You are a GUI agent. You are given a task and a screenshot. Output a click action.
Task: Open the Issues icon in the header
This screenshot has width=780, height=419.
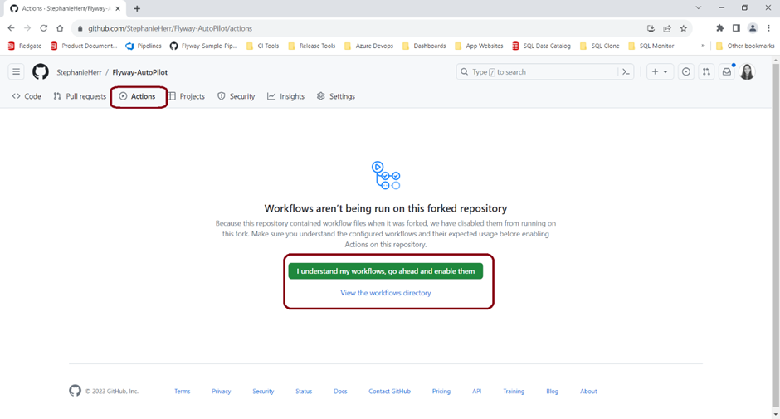click(686, 72)
